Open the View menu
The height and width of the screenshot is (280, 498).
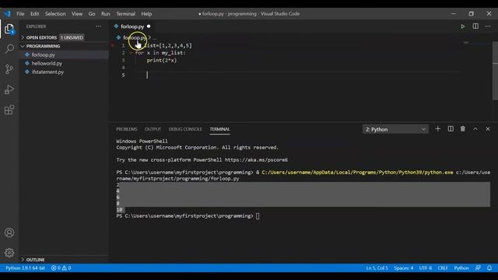pyautogui.click(x=77, y=14)
